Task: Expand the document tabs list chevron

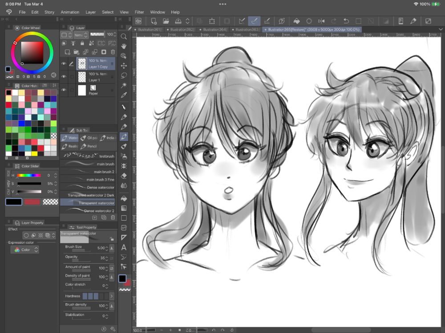Action: point(441,29)
